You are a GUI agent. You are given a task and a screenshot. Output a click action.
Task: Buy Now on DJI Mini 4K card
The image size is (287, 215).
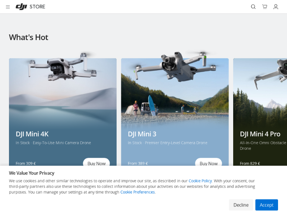(97, 162)
